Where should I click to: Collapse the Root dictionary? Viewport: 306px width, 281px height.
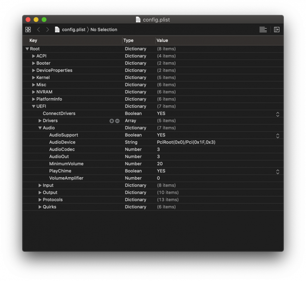(27, 49)
